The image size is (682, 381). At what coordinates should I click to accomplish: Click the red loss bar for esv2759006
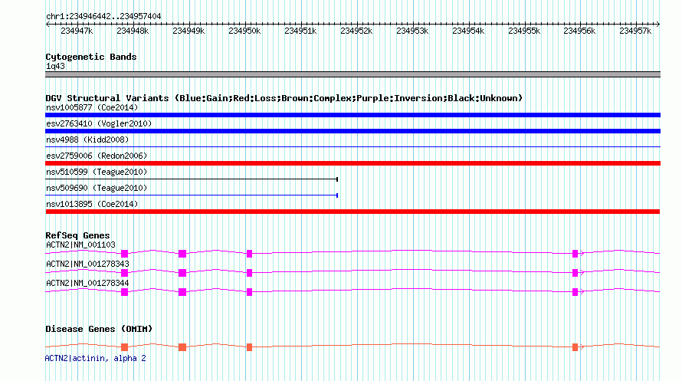pos(352,163)
